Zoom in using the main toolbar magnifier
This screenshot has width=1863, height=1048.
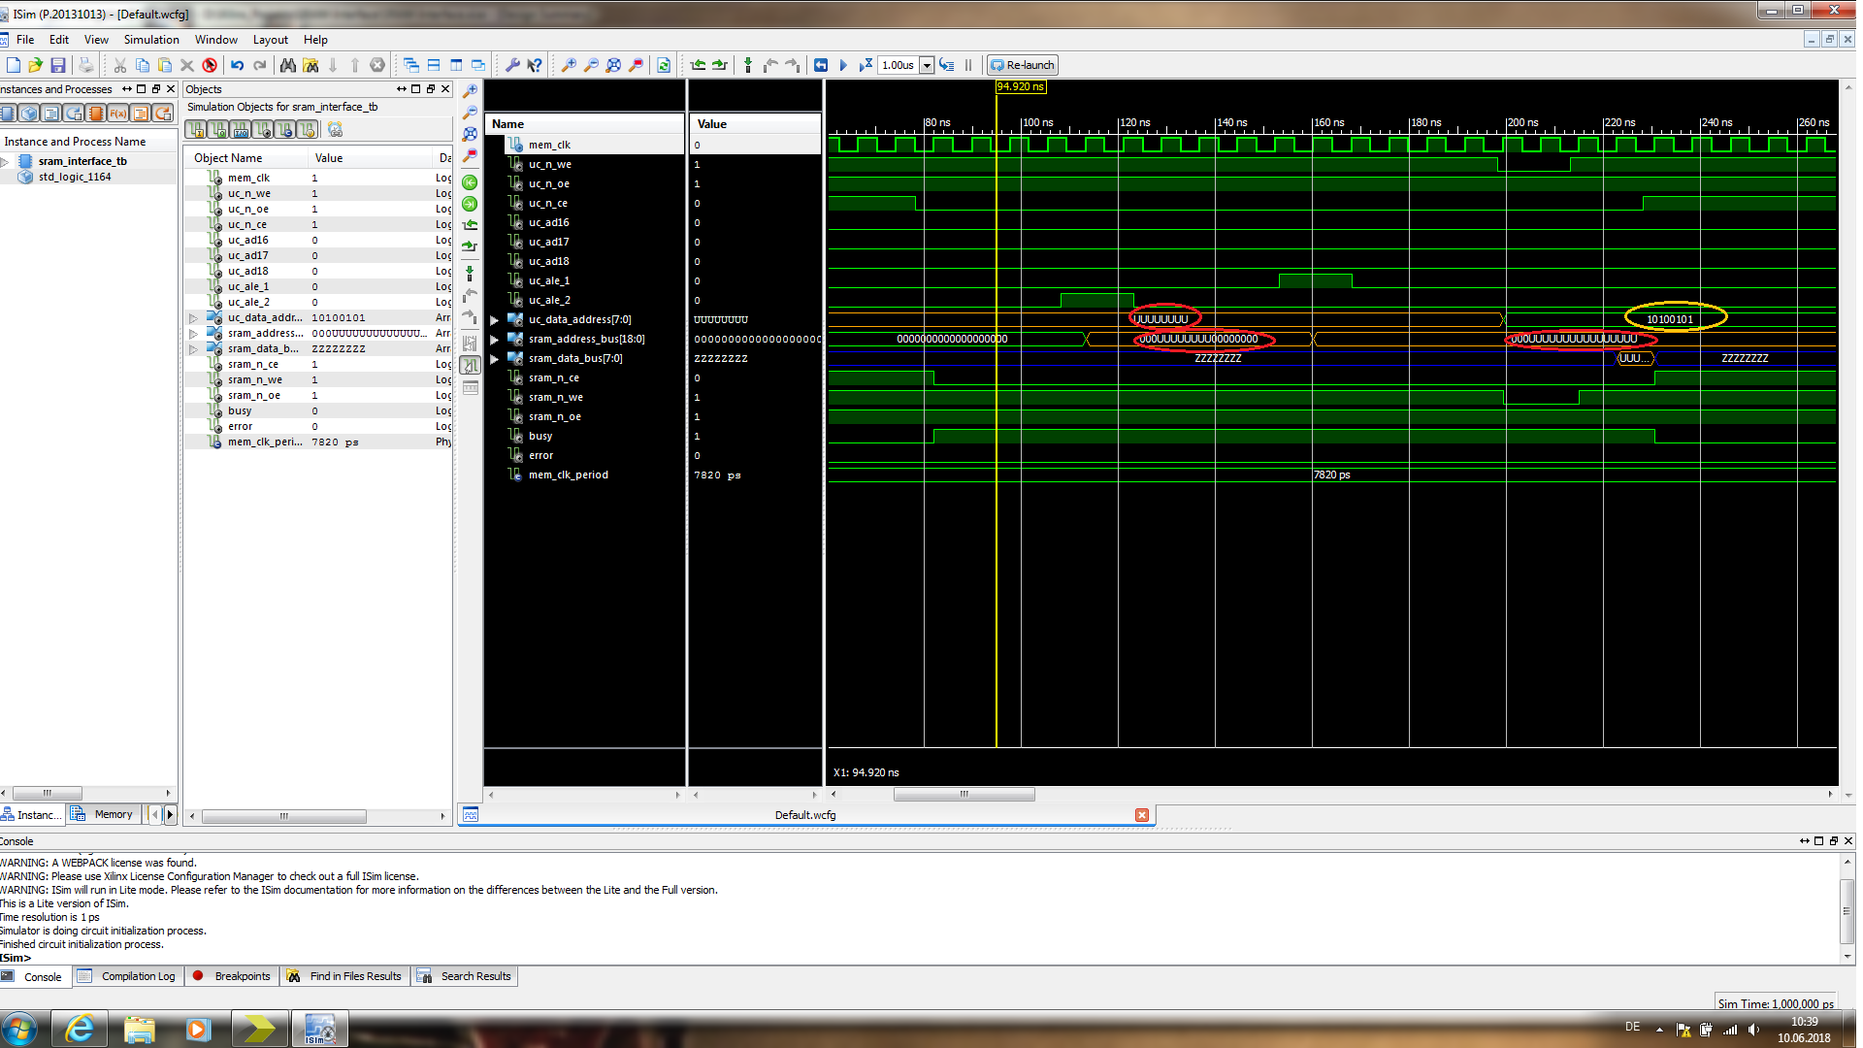pyautogui.click(x=569, y=65)
